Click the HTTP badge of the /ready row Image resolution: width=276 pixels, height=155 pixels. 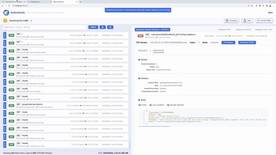[x=5, y=113]
